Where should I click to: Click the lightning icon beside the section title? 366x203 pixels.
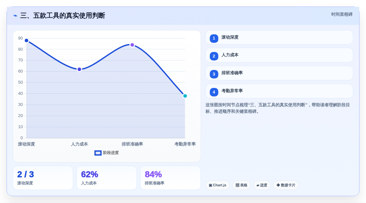point(15,16)
